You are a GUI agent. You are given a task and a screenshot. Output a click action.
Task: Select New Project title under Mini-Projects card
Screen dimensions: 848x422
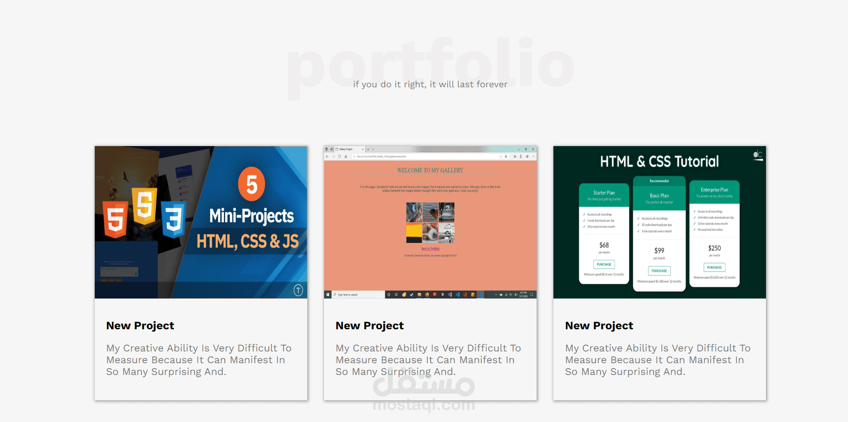point(140,326)
